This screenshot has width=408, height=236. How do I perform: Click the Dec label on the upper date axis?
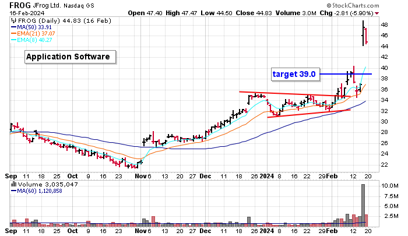coord(205,176)
